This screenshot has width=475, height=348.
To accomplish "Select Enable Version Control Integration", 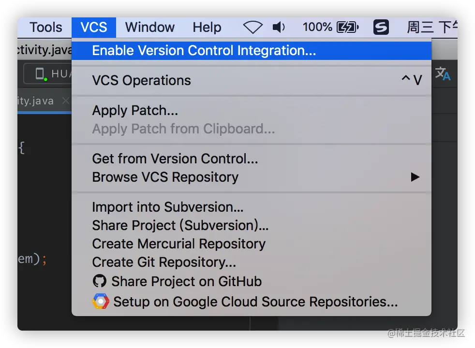I will point(204,50).
